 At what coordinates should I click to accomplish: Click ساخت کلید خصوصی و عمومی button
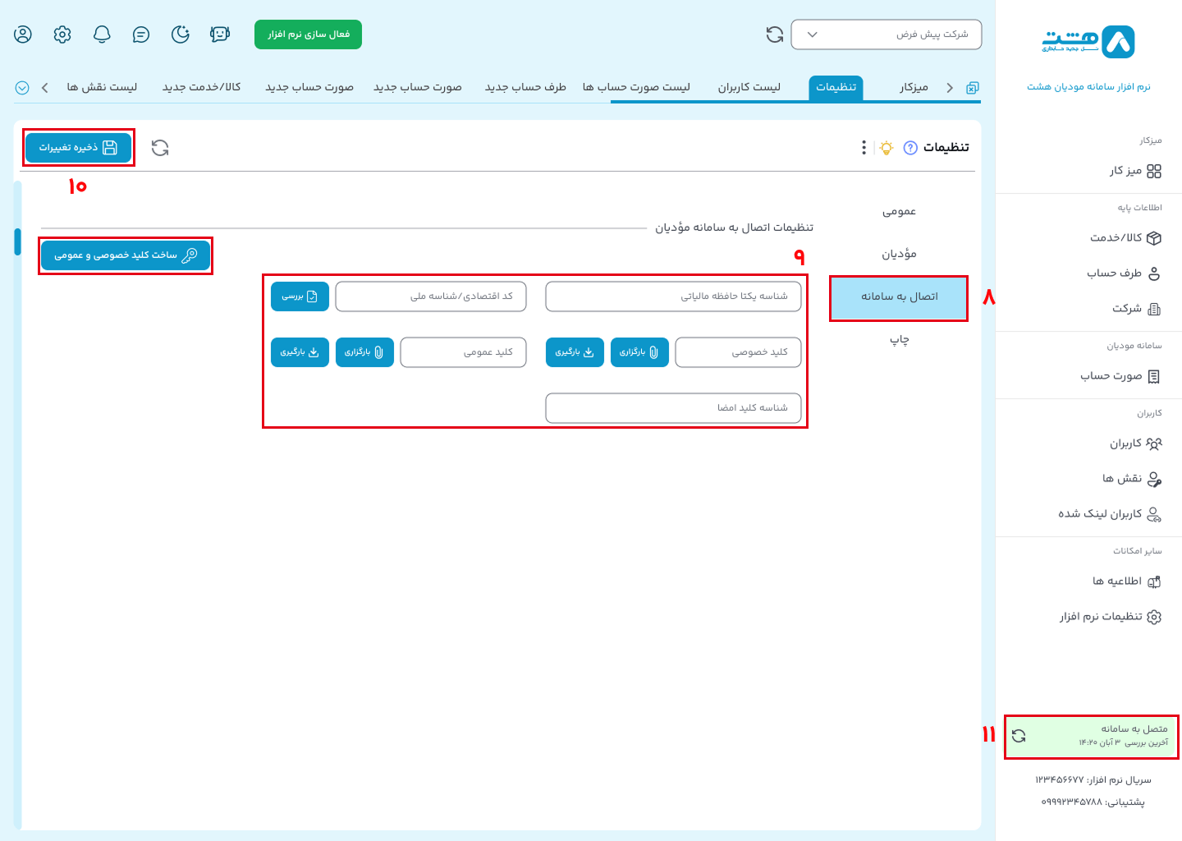[x=126, y=255]
